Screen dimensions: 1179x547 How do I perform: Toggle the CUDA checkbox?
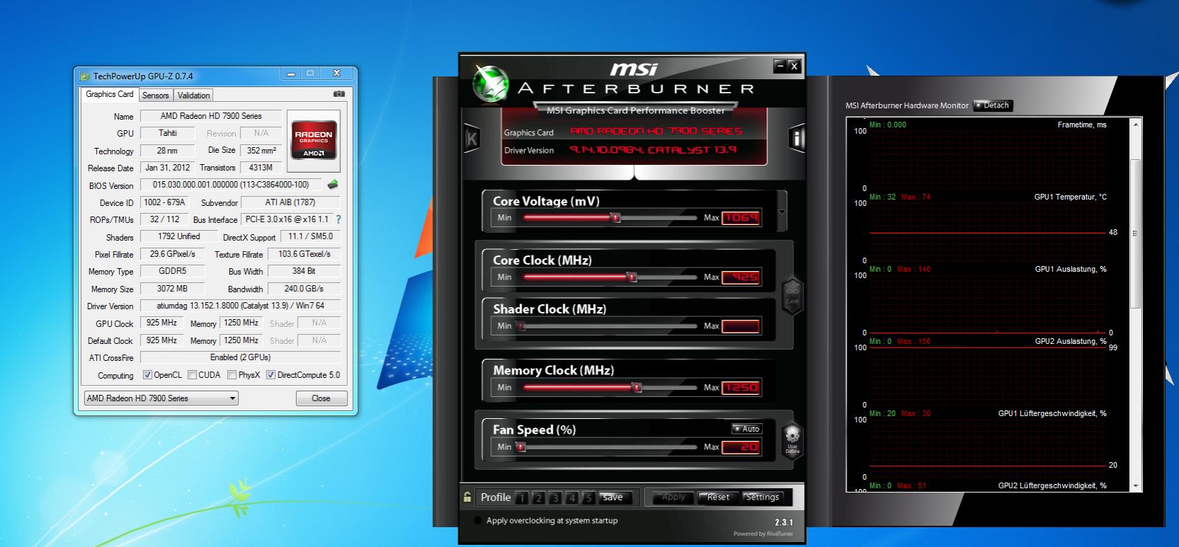point(192,375)
